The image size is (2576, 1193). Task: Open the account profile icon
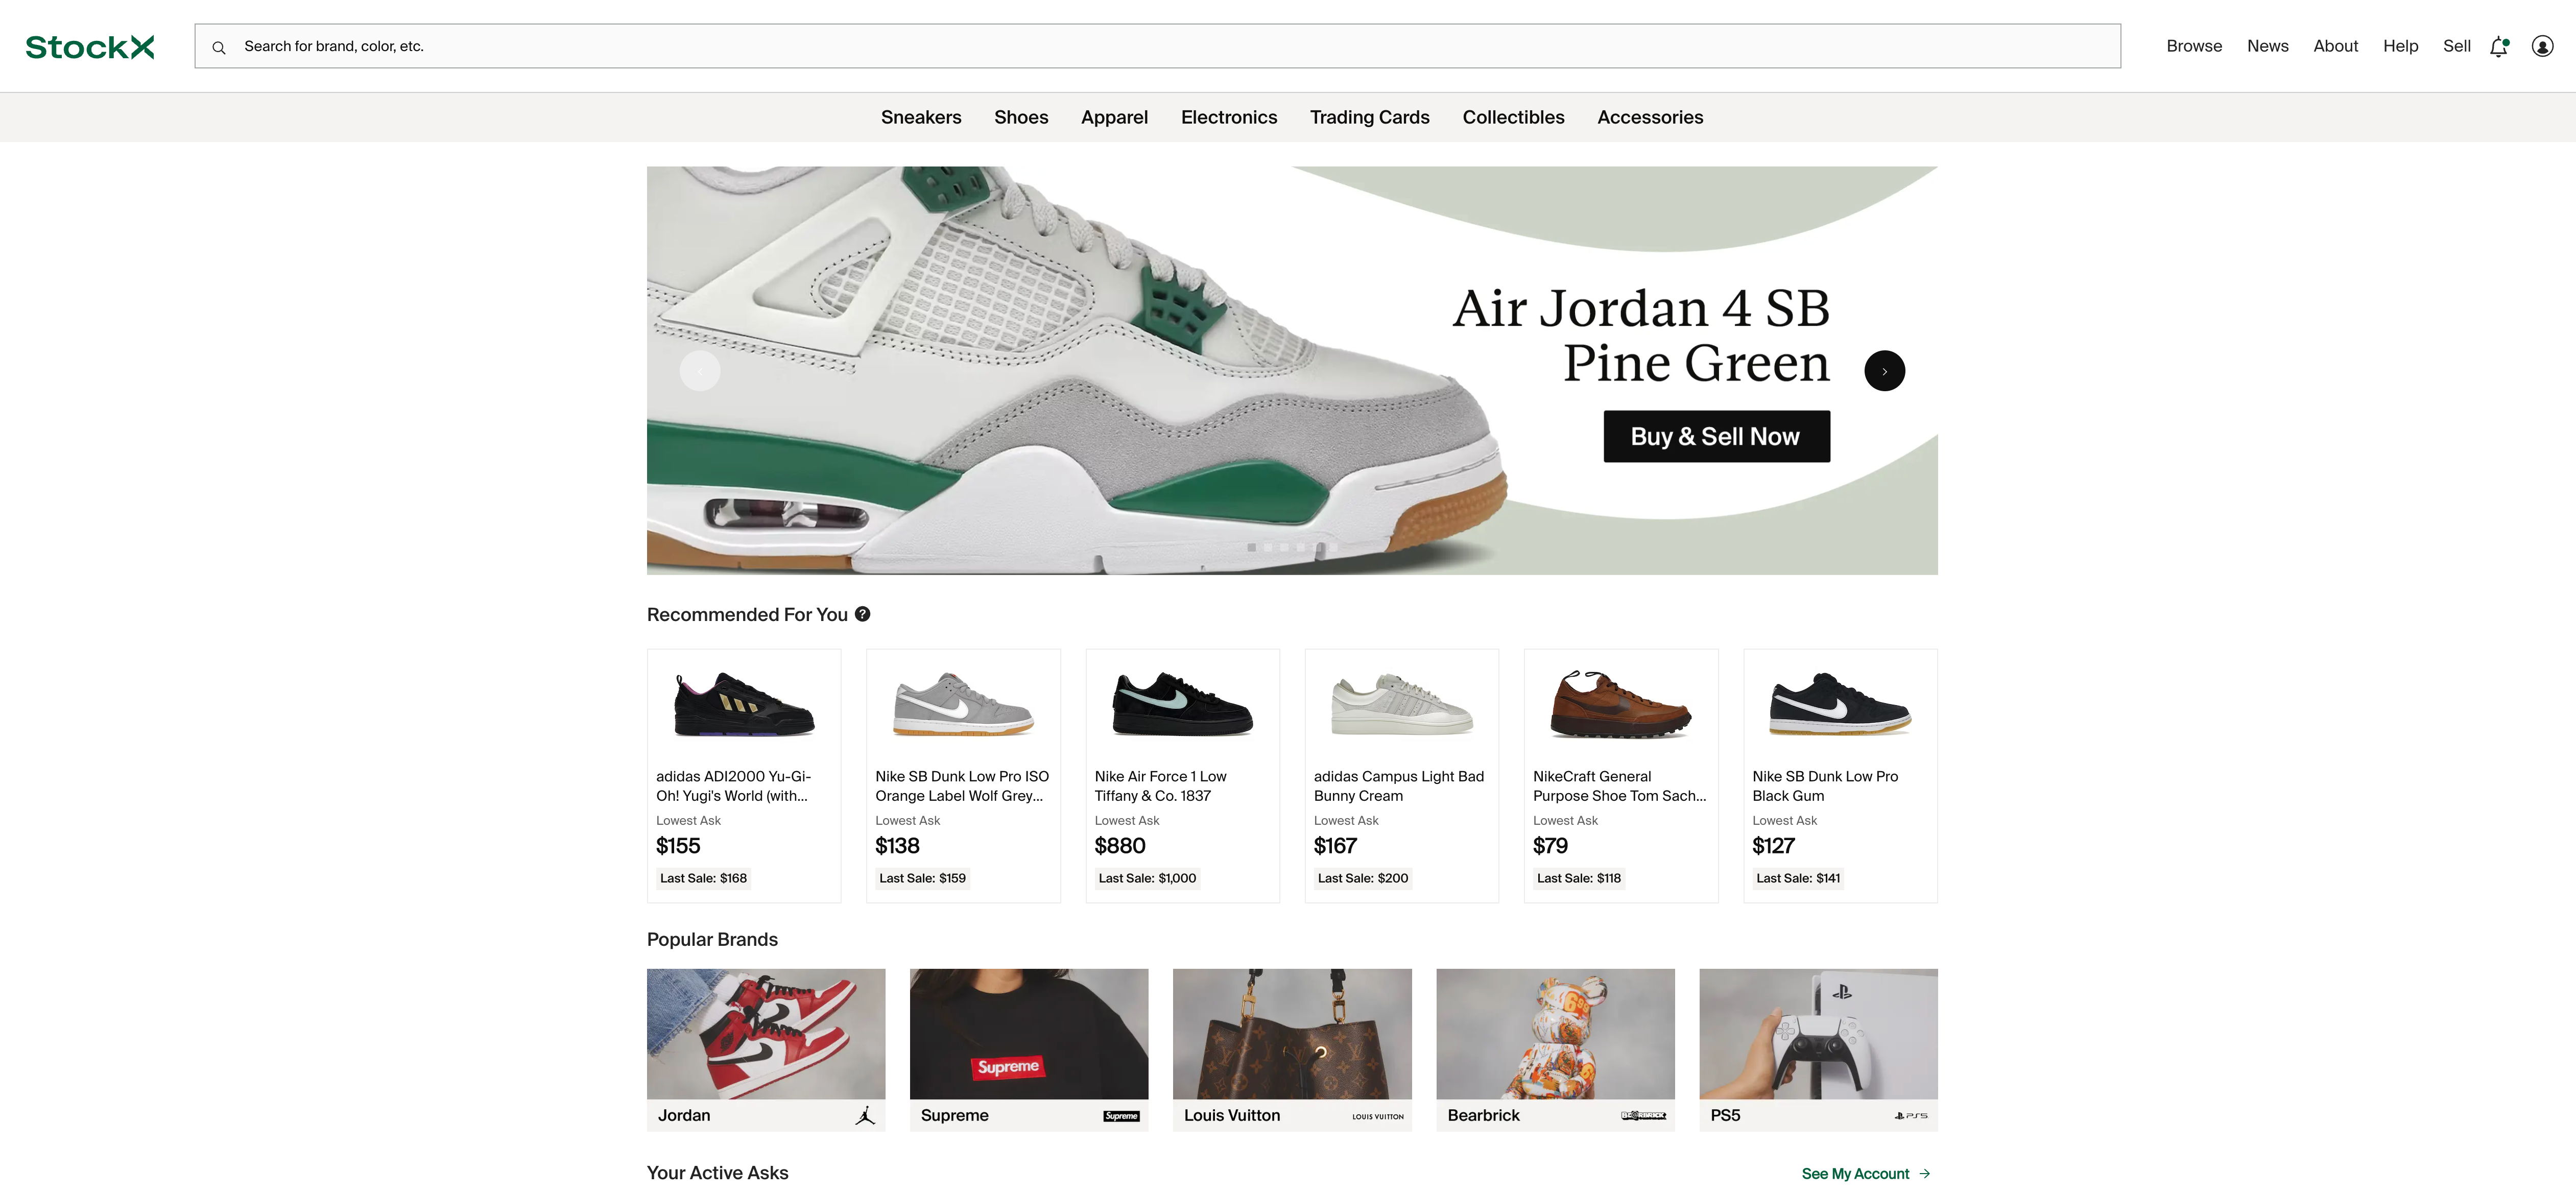[x=2542, y=46]
